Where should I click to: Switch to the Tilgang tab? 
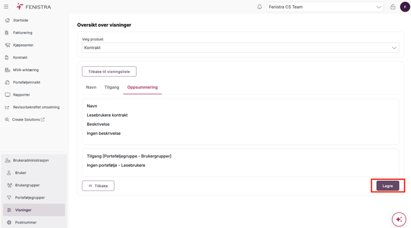point(112,87)
